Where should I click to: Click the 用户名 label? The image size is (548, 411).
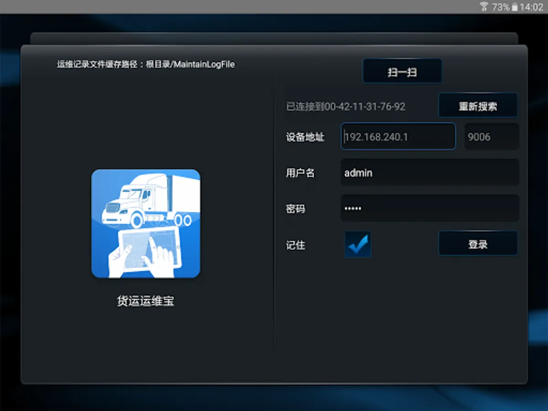pyautogui.click(x=300, y=173)
